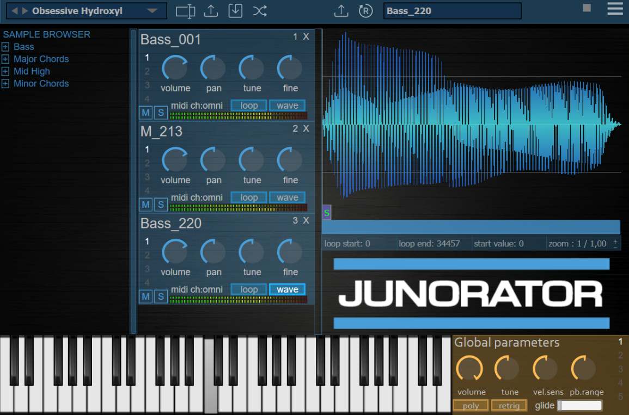The width and height of the screenshot is (629, 415).
Task: Click the rename preset icon next to preset name
Action: click(186, 10)
